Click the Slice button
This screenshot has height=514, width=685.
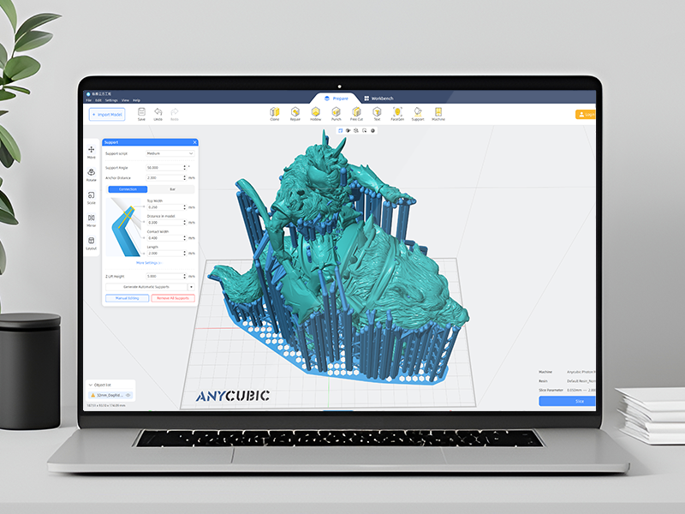tap(567, 401)
